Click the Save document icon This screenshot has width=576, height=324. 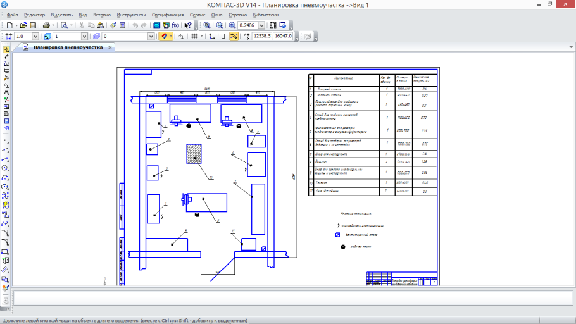point(34,25)
